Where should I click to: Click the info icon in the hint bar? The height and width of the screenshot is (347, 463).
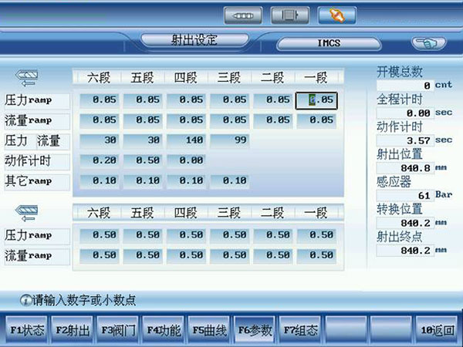(x=25, y=299)
